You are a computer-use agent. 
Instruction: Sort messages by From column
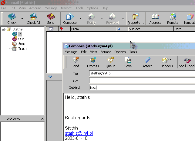pos(93,29)
